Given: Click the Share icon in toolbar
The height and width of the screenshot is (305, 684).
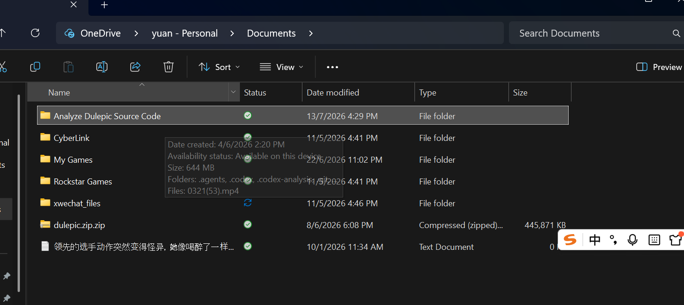Looking at the screenshot, I should tap(135, 67).
